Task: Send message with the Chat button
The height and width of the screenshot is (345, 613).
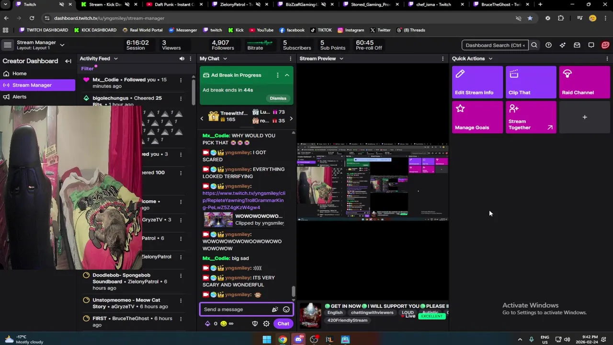Action: click(x=283, y=323)
